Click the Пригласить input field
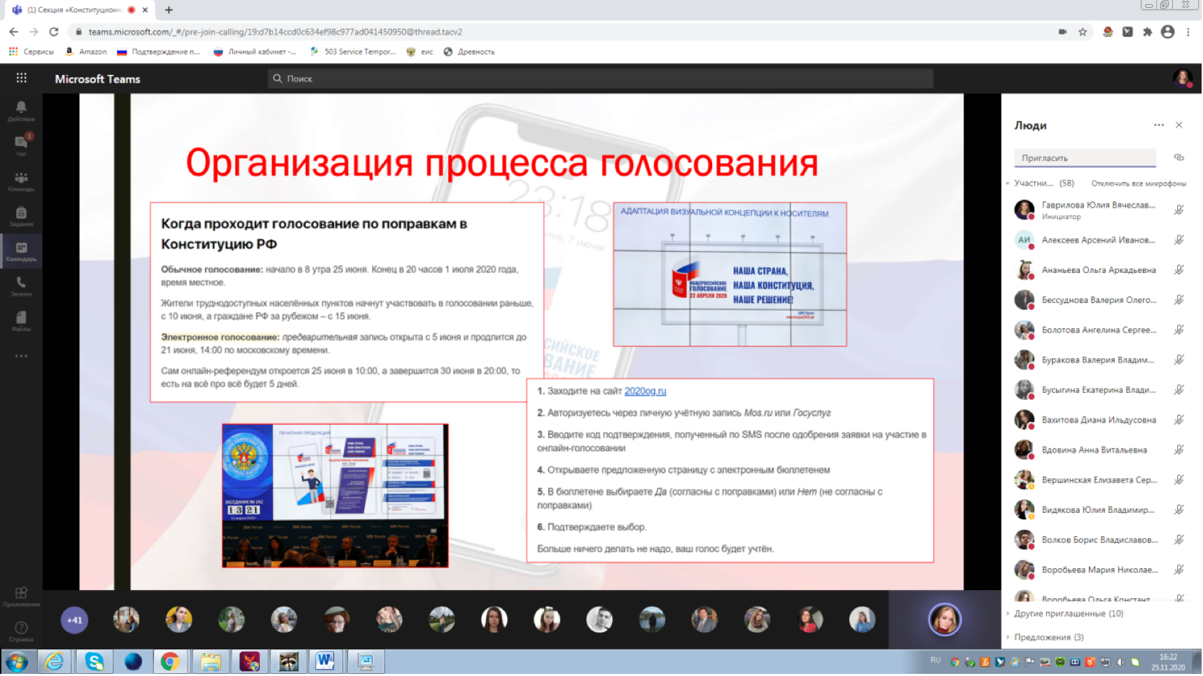The image size is (1203, 676). point(1085,158)
